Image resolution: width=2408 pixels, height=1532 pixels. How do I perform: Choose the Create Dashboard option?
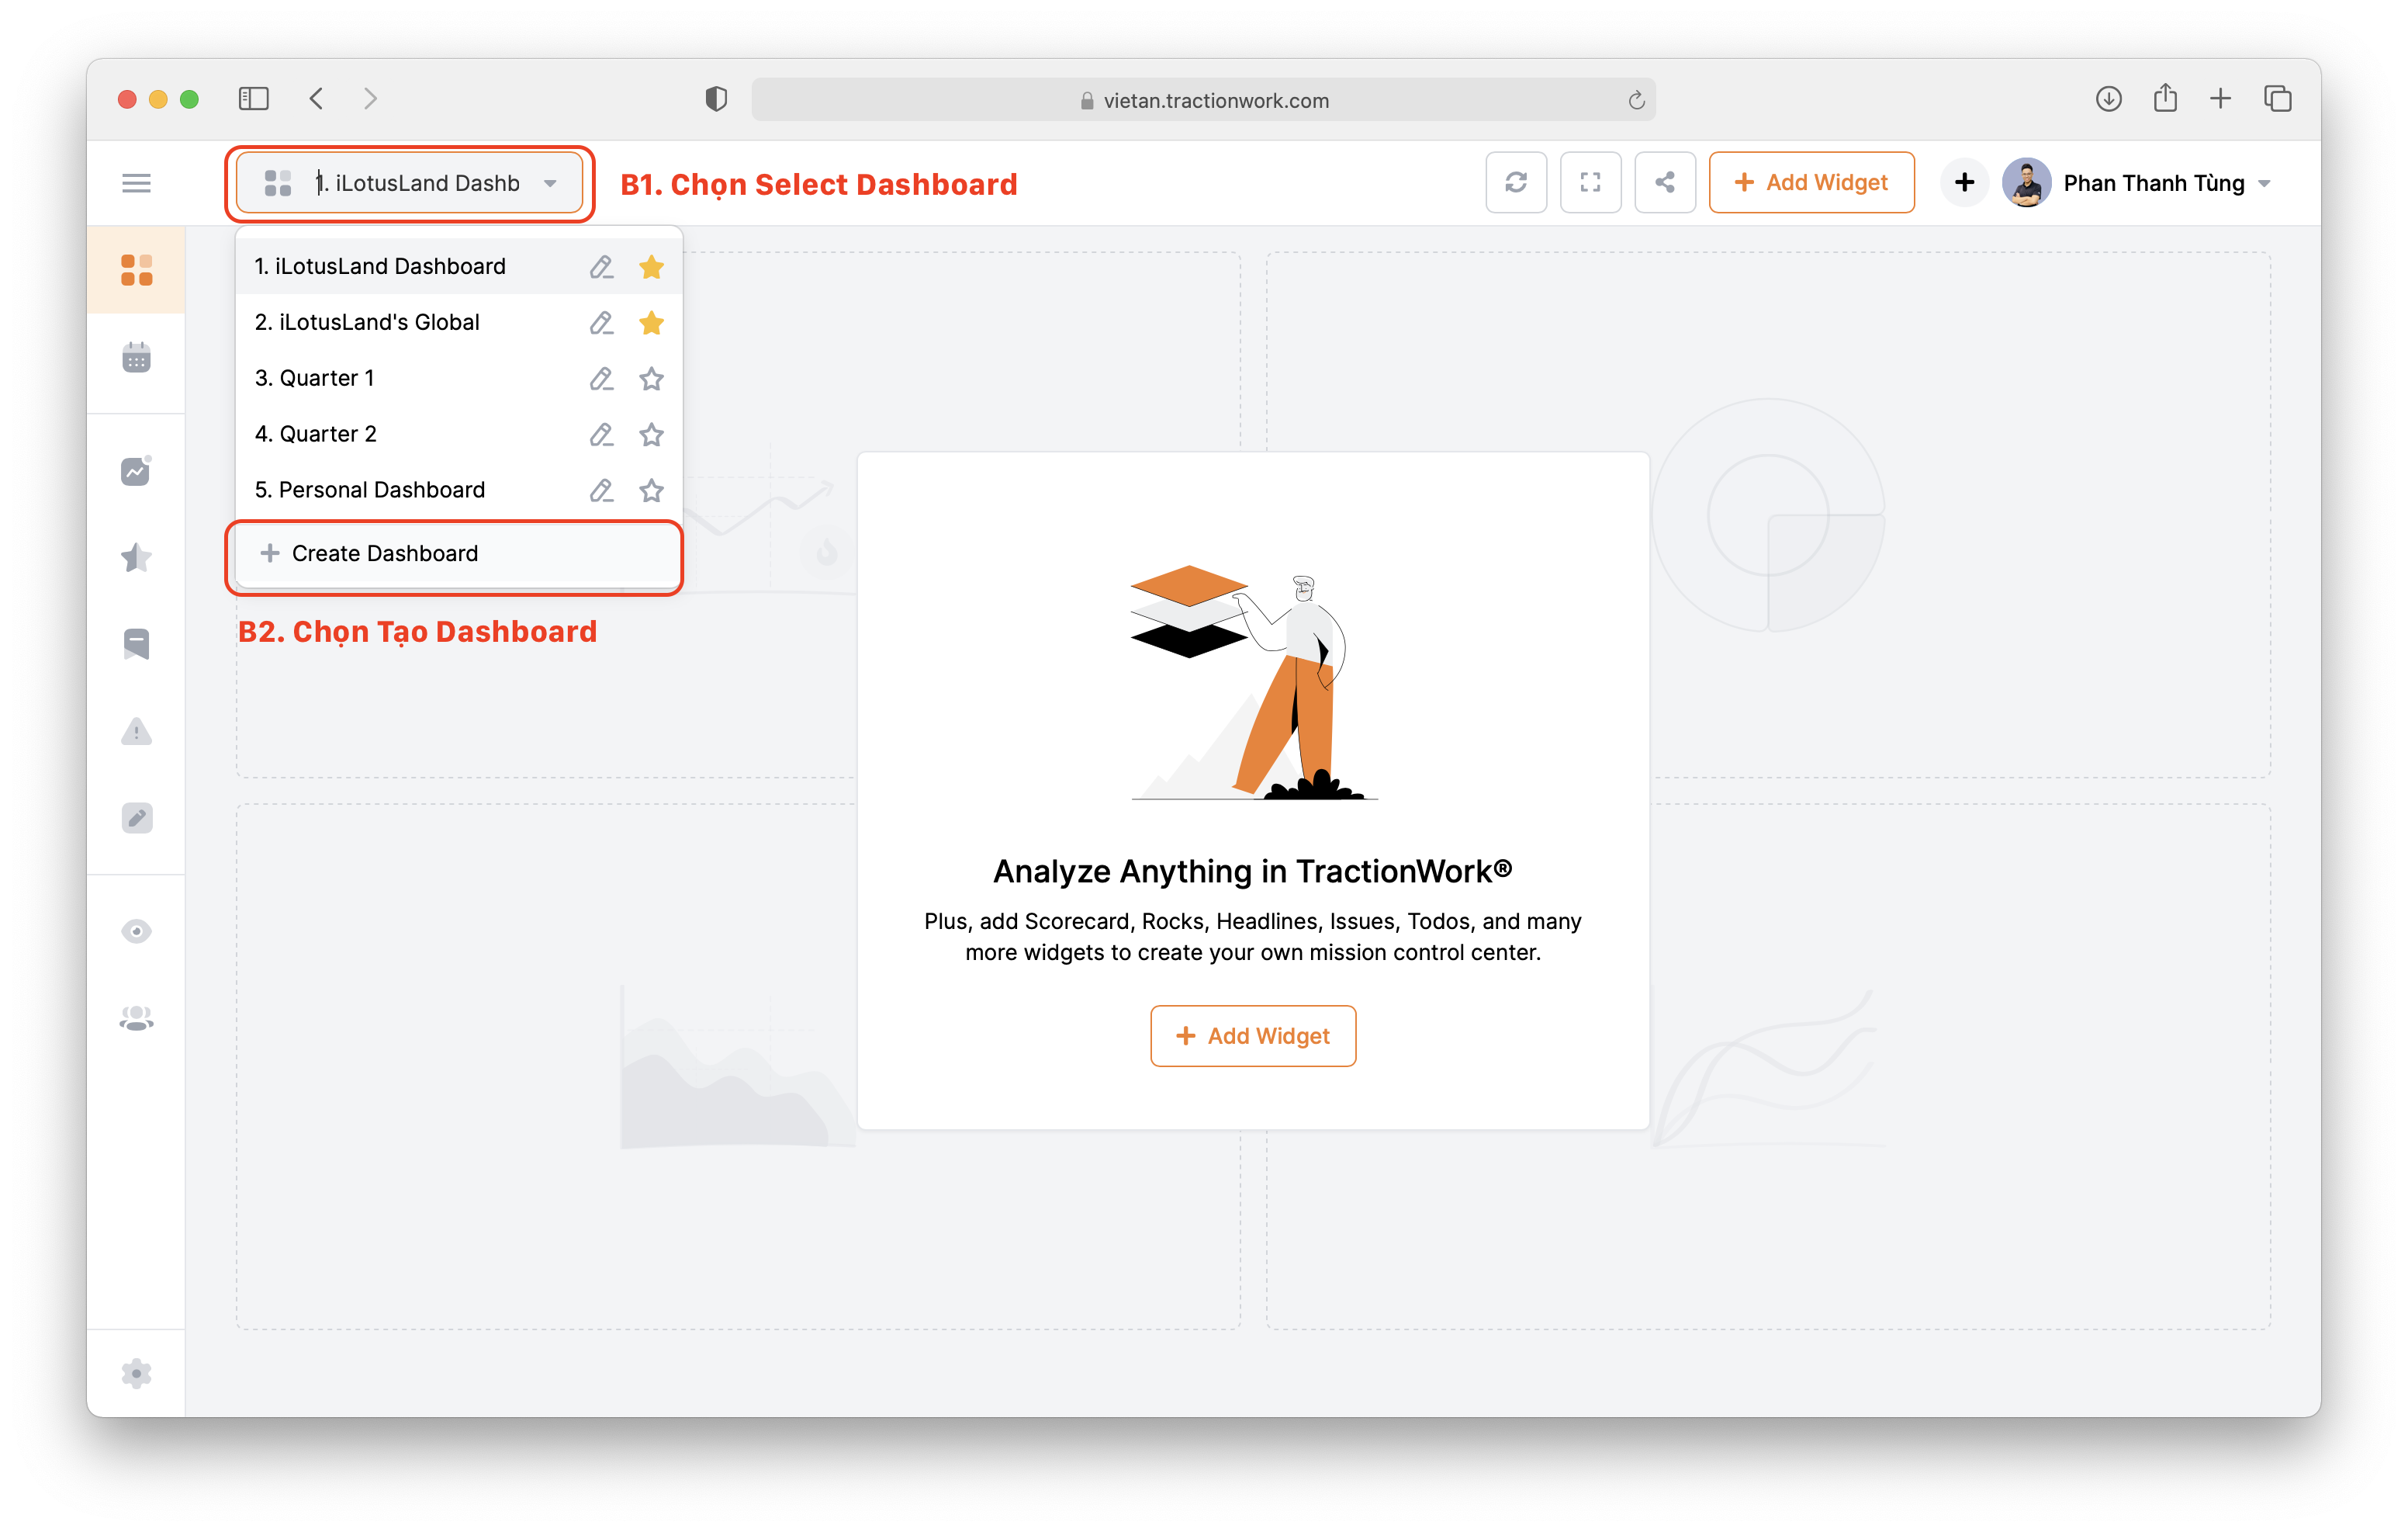coord(385,553)
